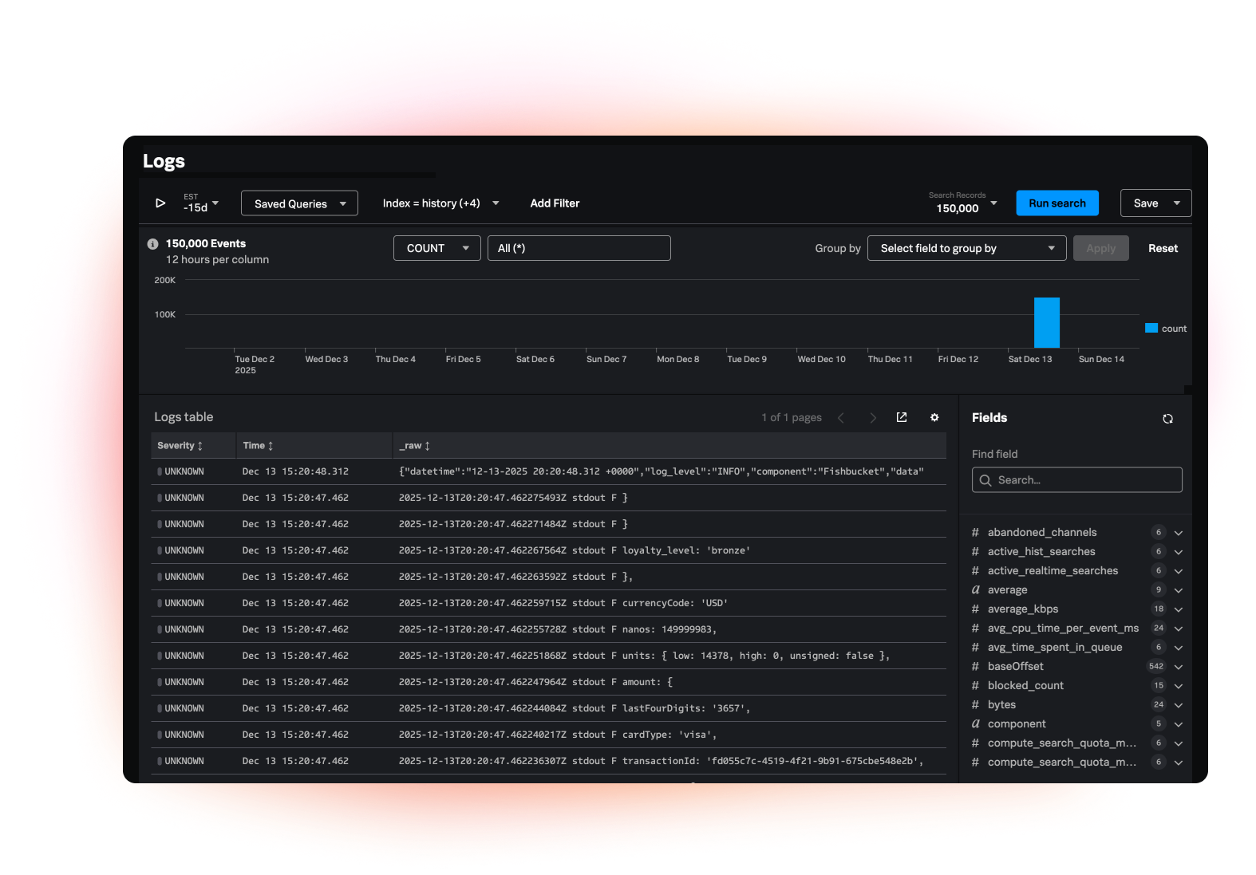Expand the component field chevron

click(1179, 724)
